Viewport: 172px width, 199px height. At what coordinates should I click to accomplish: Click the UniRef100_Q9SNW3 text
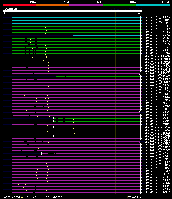157,157
